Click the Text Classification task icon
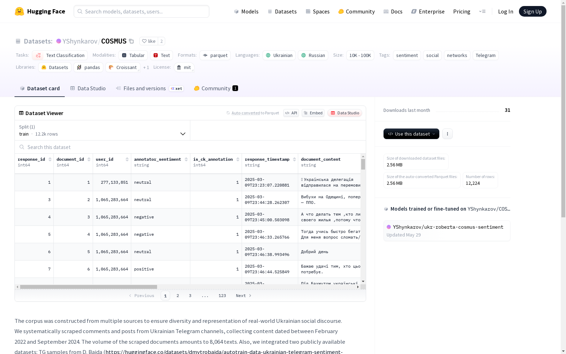566x354 pixels. (x=39, y=55)
